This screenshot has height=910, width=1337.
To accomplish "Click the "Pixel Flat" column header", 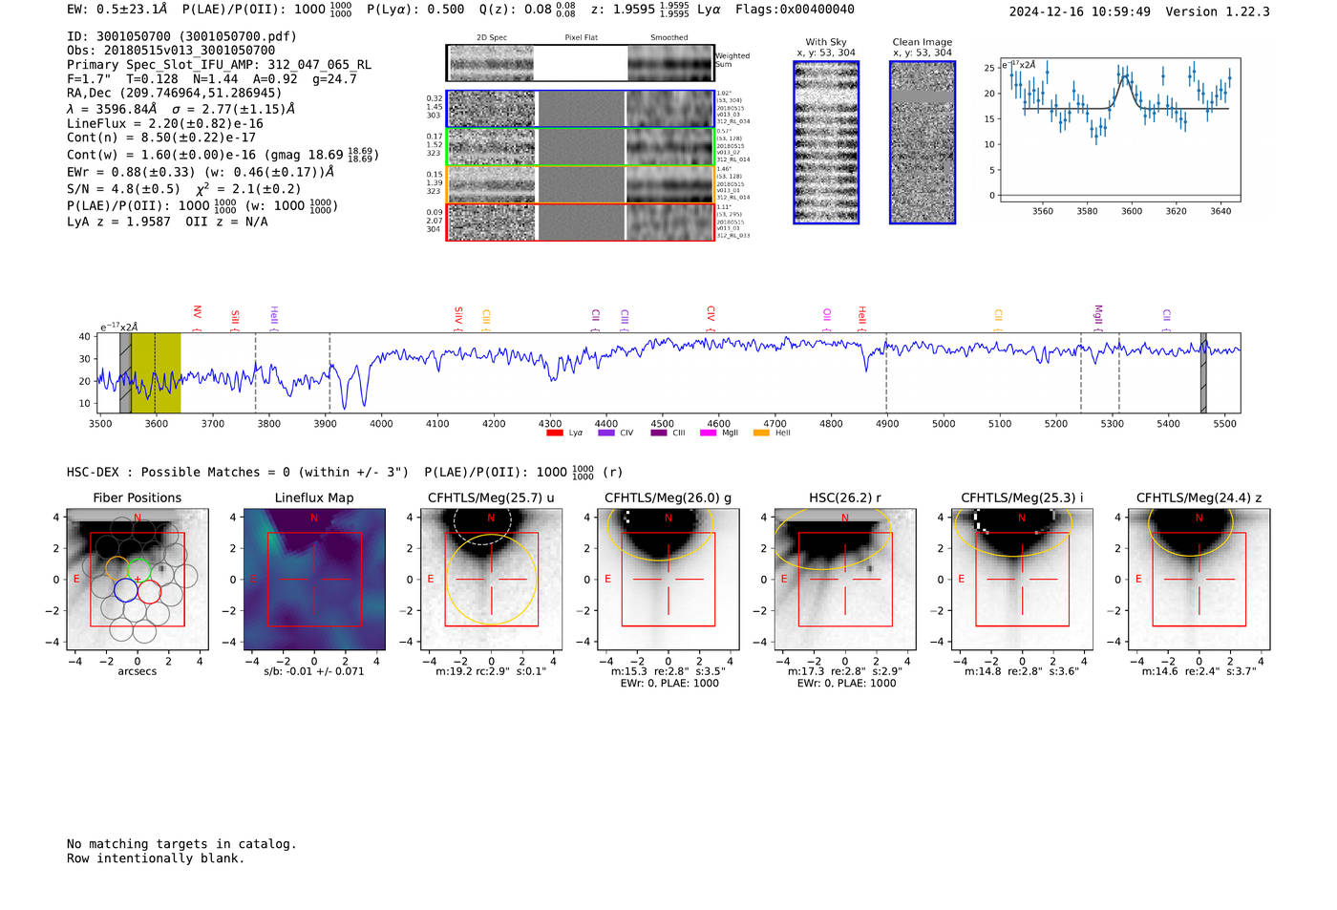I will pos(581,38).
